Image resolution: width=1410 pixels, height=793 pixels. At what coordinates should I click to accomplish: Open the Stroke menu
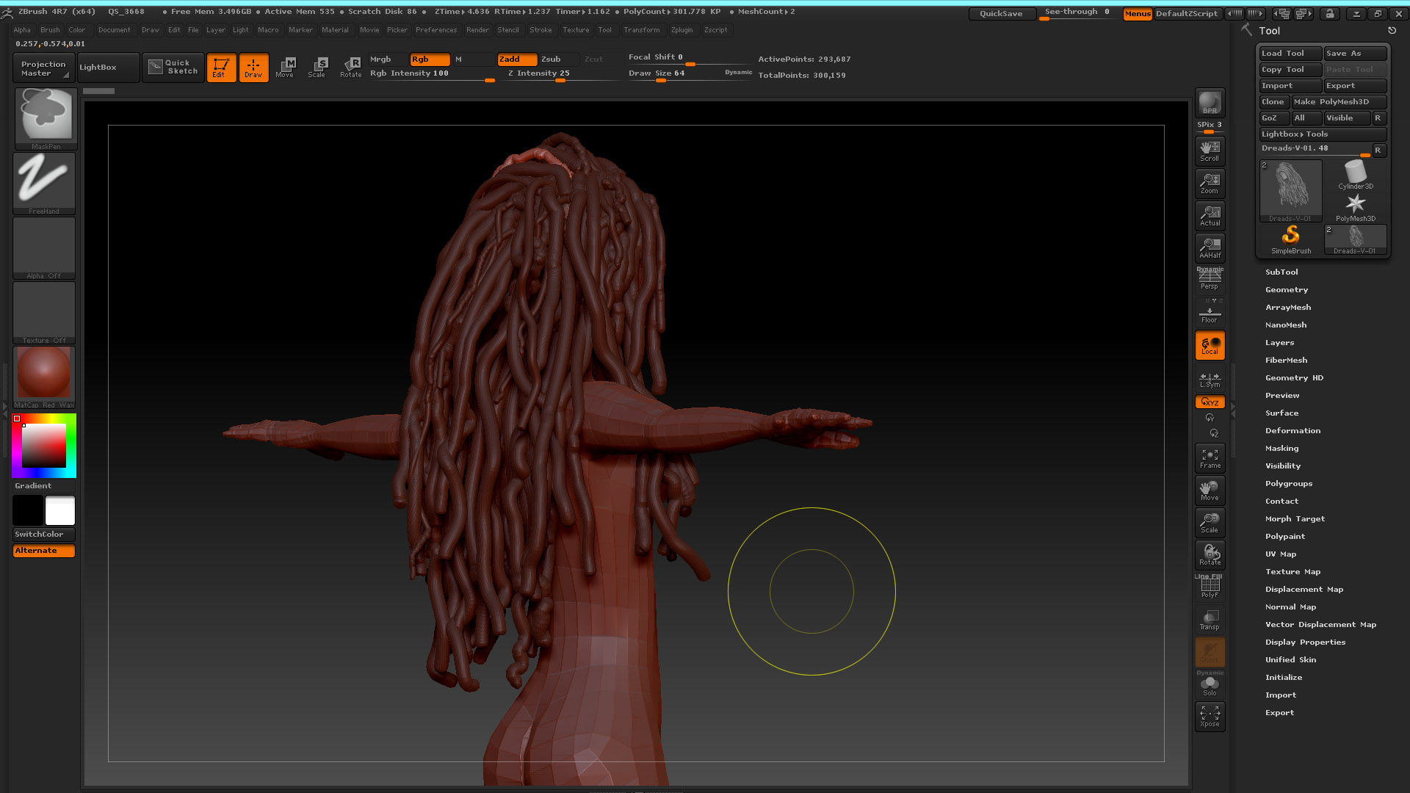(540, 30)
